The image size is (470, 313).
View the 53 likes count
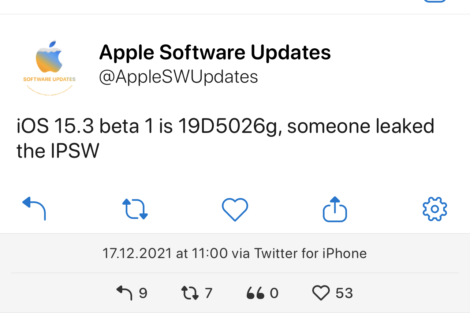(x=344, y=293)
